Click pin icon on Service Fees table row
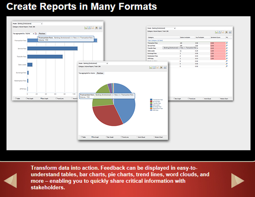The height and width of the screenshot is (197, 255). [227, 45]
